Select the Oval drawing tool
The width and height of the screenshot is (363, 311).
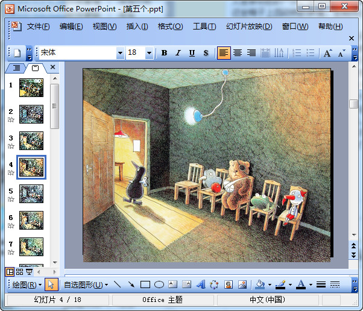pos(159,284)
